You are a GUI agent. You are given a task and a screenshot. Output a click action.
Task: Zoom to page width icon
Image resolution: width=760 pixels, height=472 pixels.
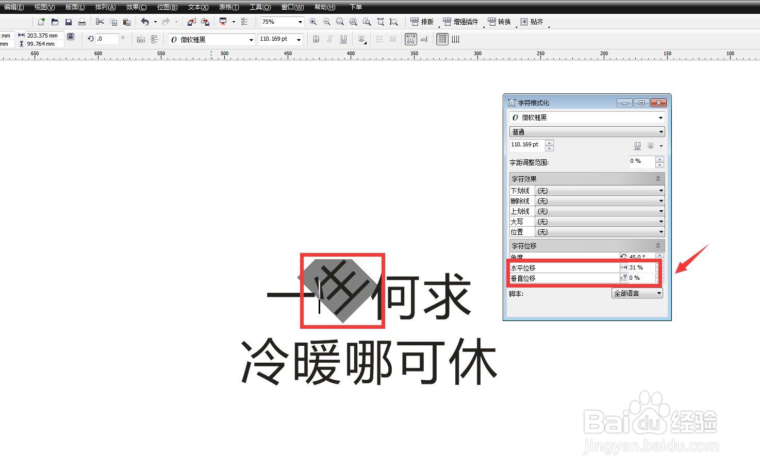click(380, 22)
